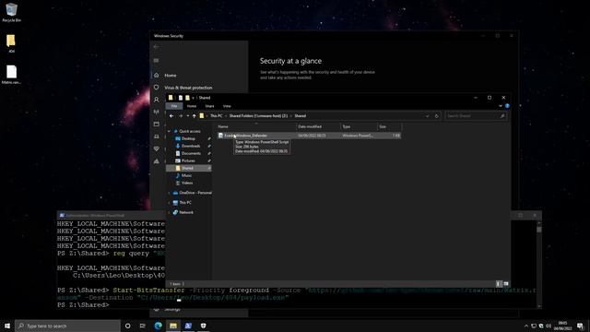This screenshot has height=332, width=590.
Task: Open View ribbon tab in File Explorer
Action: (x=227, y=106)
